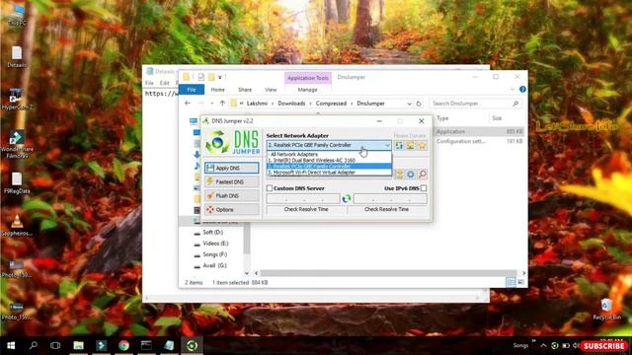
Task: Open the Recycle Bin desktop icon
Action: point(606,309)
